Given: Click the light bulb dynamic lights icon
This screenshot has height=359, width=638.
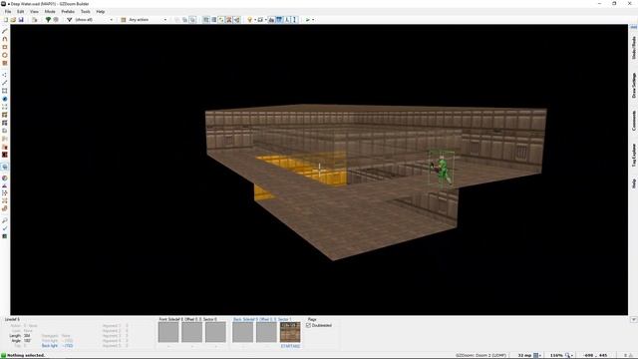Looking at the screenshot, I should 249,20.
